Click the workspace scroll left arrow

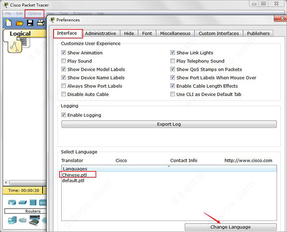tap(6, 183)
